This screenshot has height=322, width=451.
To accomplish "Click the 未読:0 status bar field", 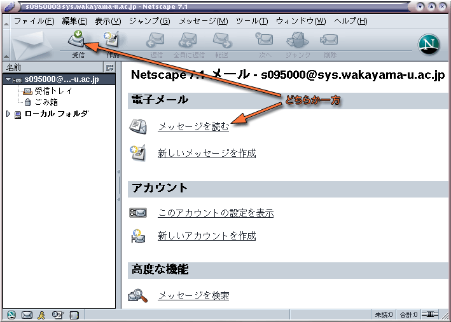I will 384,314.
